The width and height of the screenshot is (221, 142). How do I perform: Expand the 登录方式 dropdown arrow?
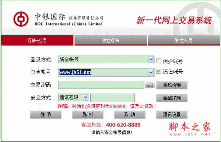pos(151,60)
